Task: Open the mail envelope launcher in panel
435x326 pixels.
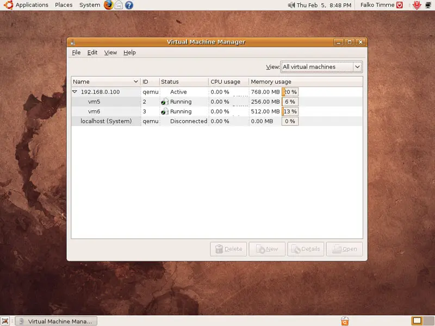Action: tap(119, 5)
